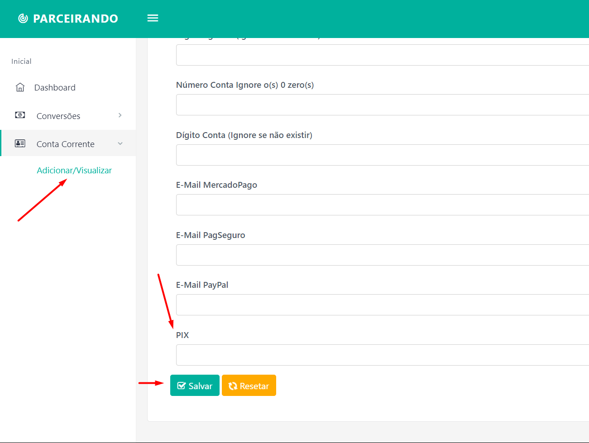
Task: Click the E-Mail PagSeguro label
Action: (x=211, y=235)
